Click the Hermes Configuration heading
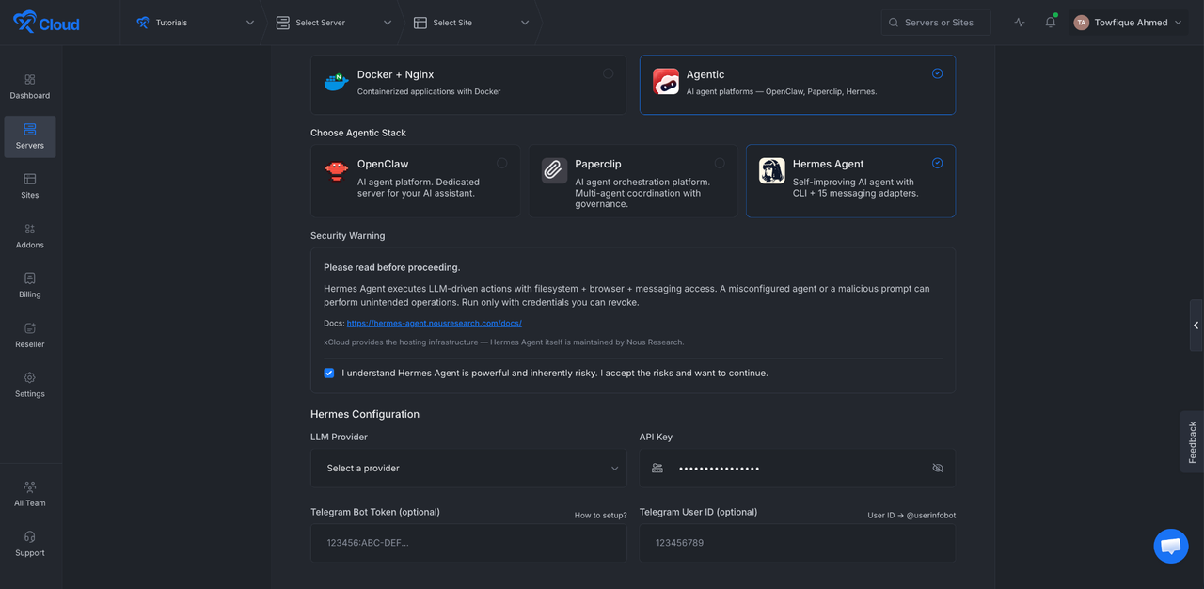 tap(365, 414)
